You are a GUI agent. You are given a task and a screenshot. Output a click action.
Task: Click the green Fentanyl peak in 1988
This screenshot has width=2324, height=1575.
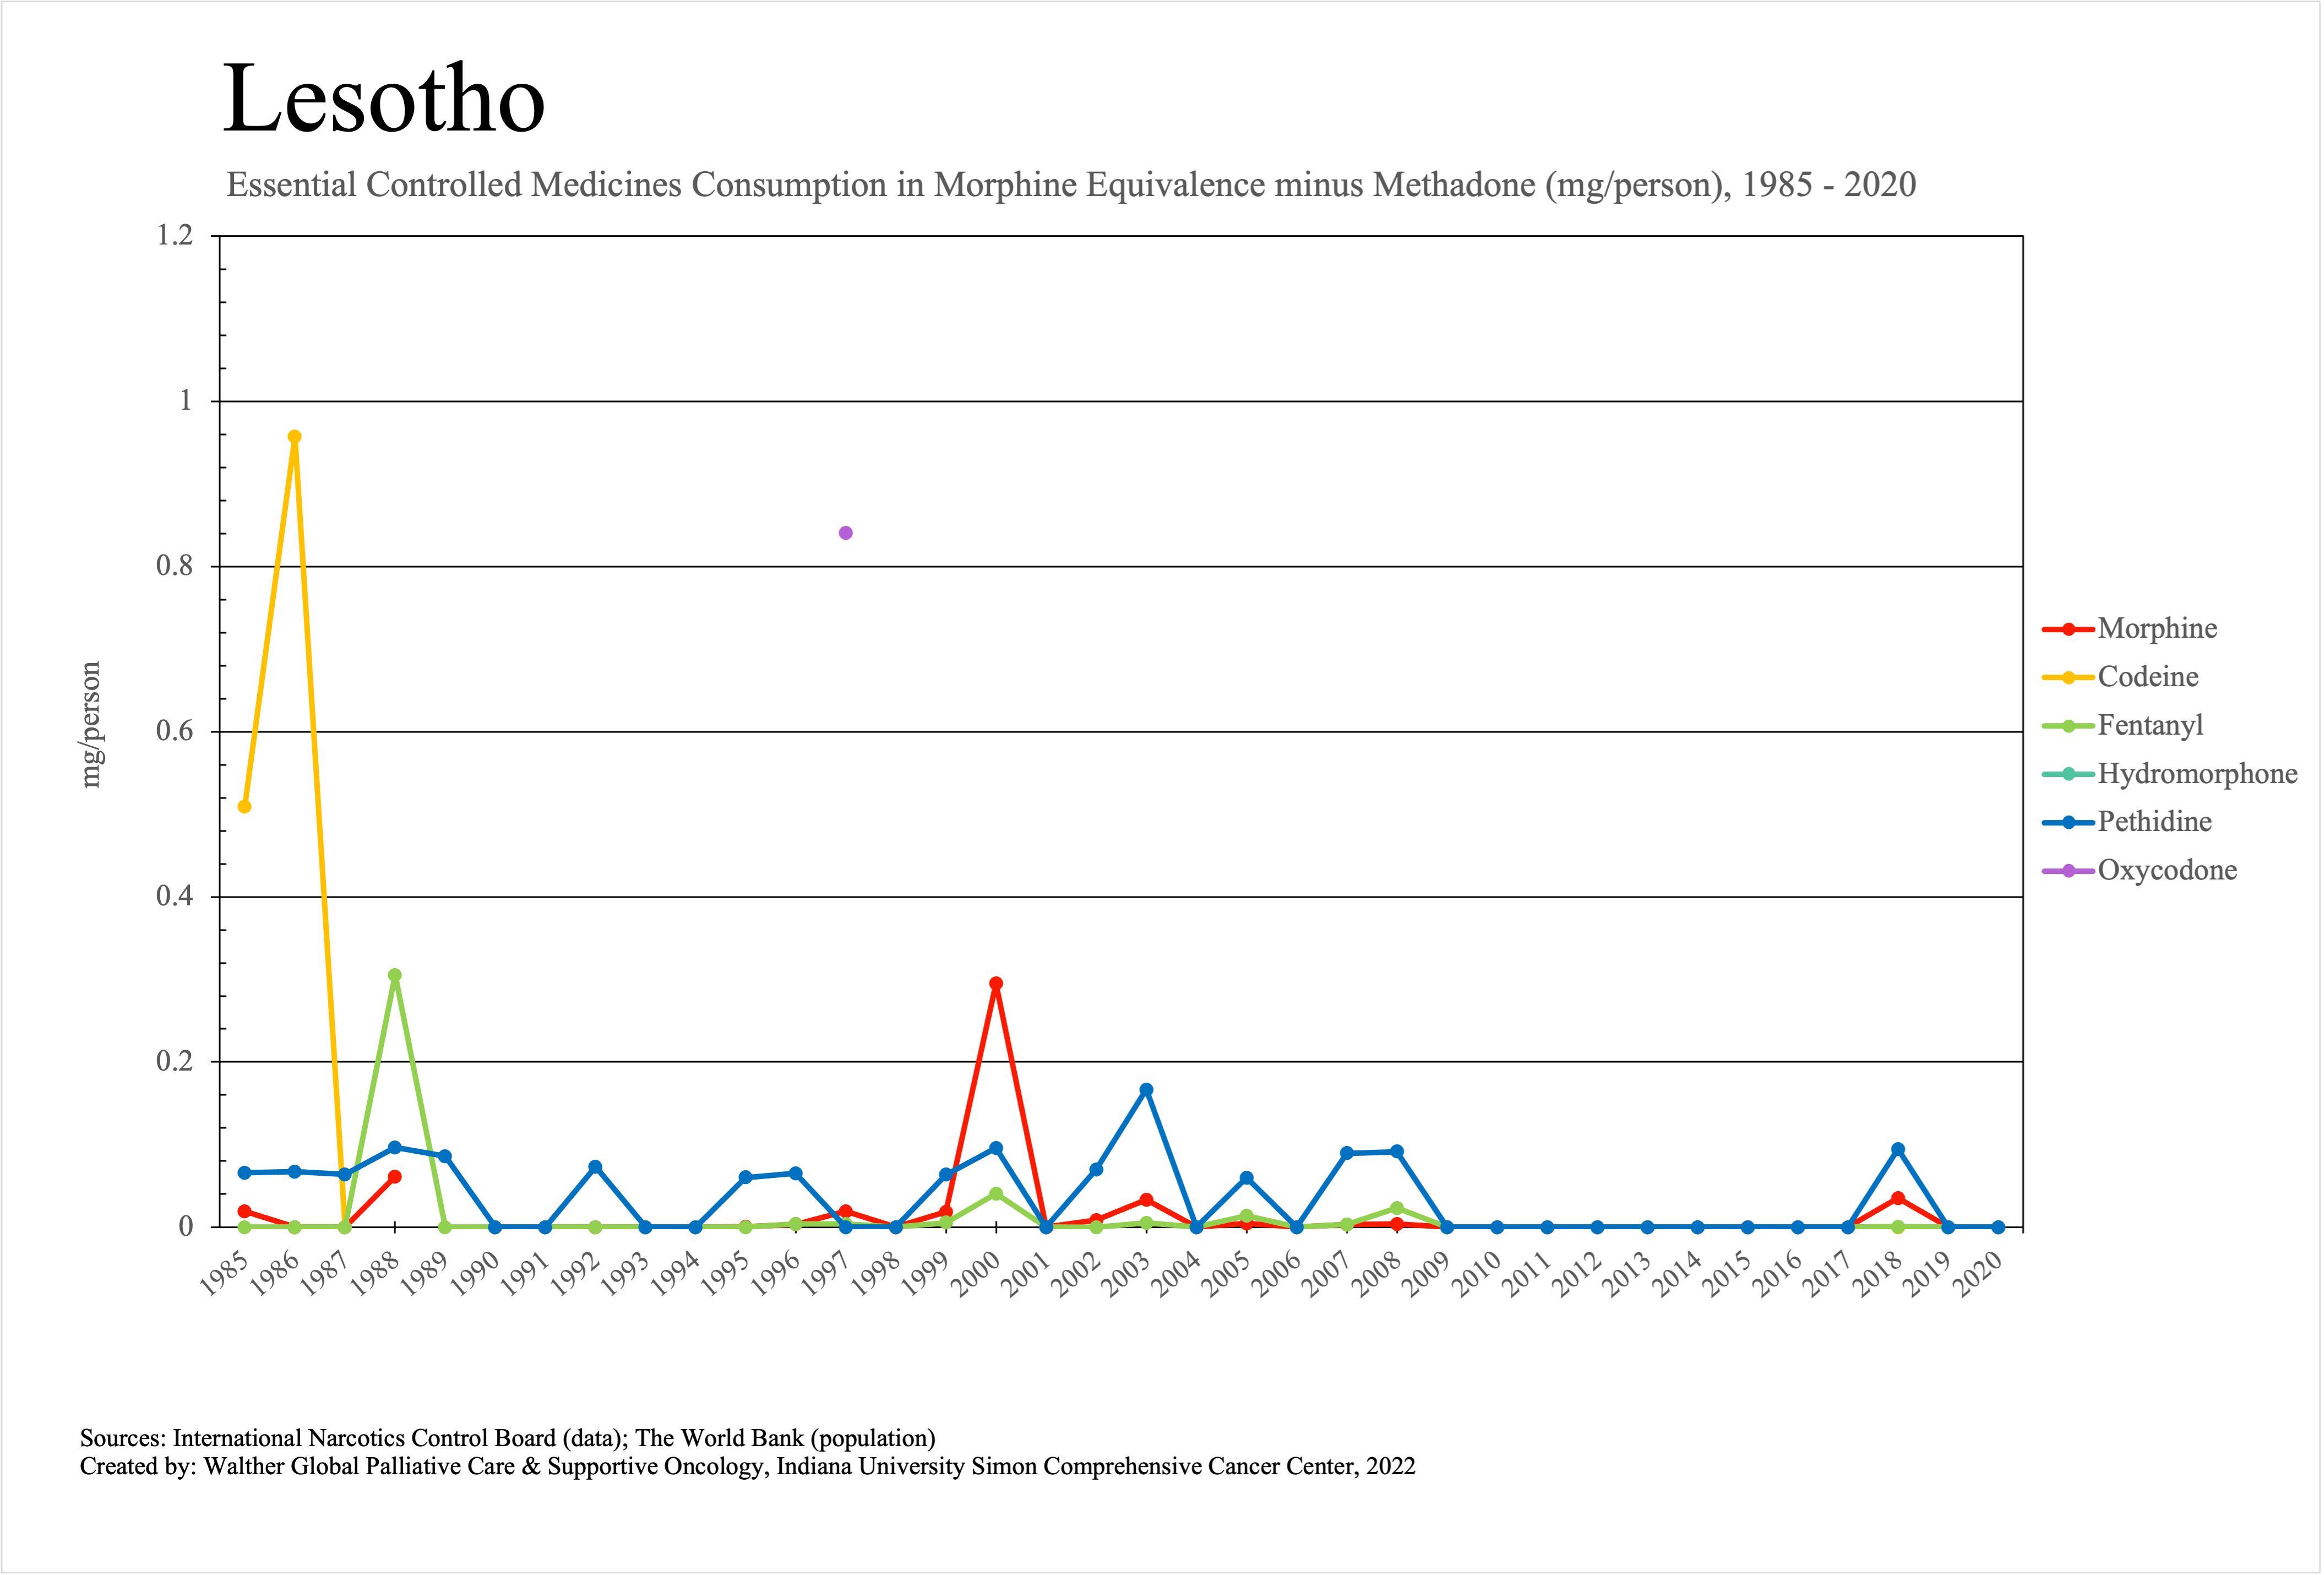click(x=395, y=975)
